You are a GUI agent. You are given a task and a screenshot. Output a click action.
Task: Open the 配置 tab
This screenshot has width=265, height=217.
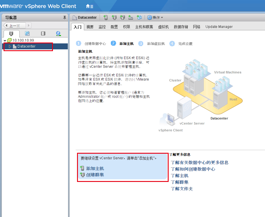point(114,27)
